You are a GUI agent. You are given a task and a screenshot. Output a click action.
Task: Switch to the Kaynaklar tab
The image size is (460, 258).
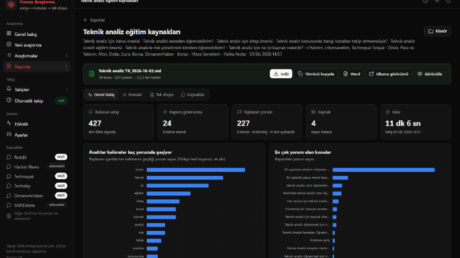pos(193,94)
